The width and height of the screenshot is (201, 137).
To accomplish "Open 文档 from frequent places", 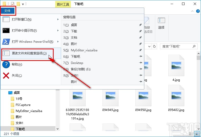I will pyautogui.click(x=103, y=37).
